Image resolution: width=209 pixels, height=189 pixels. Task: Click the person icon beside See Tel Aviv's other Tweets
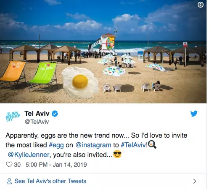pyautogui.click(x=9, y=181)
